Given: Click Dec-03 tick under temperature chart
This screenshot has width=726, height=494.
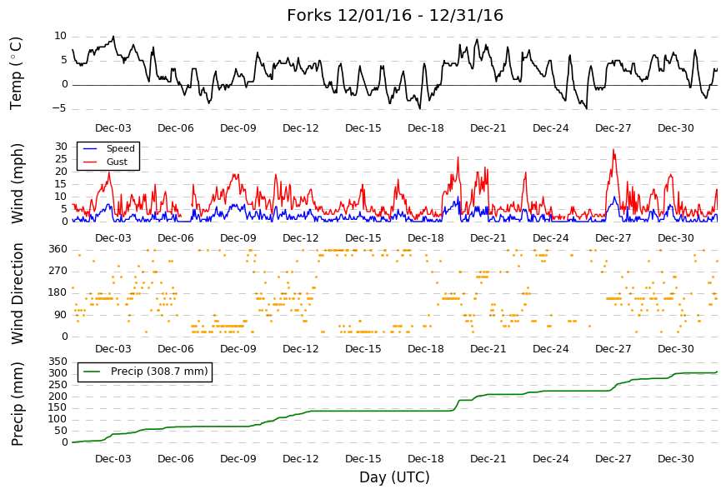Looking at the screenshot, I should (x=113, y=128).
